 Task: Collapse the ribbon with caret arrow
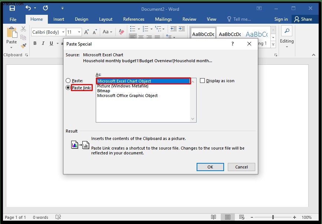pyautogui.click(x=313, y=55)
